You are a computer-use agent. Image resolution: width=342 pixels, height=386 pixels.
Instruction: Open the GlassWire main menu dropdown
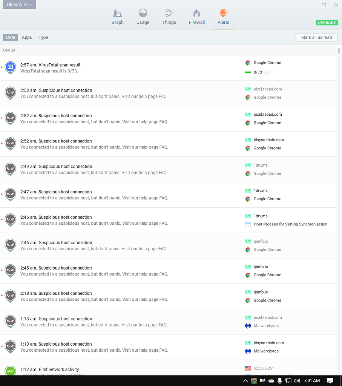[x=20, y=5]
